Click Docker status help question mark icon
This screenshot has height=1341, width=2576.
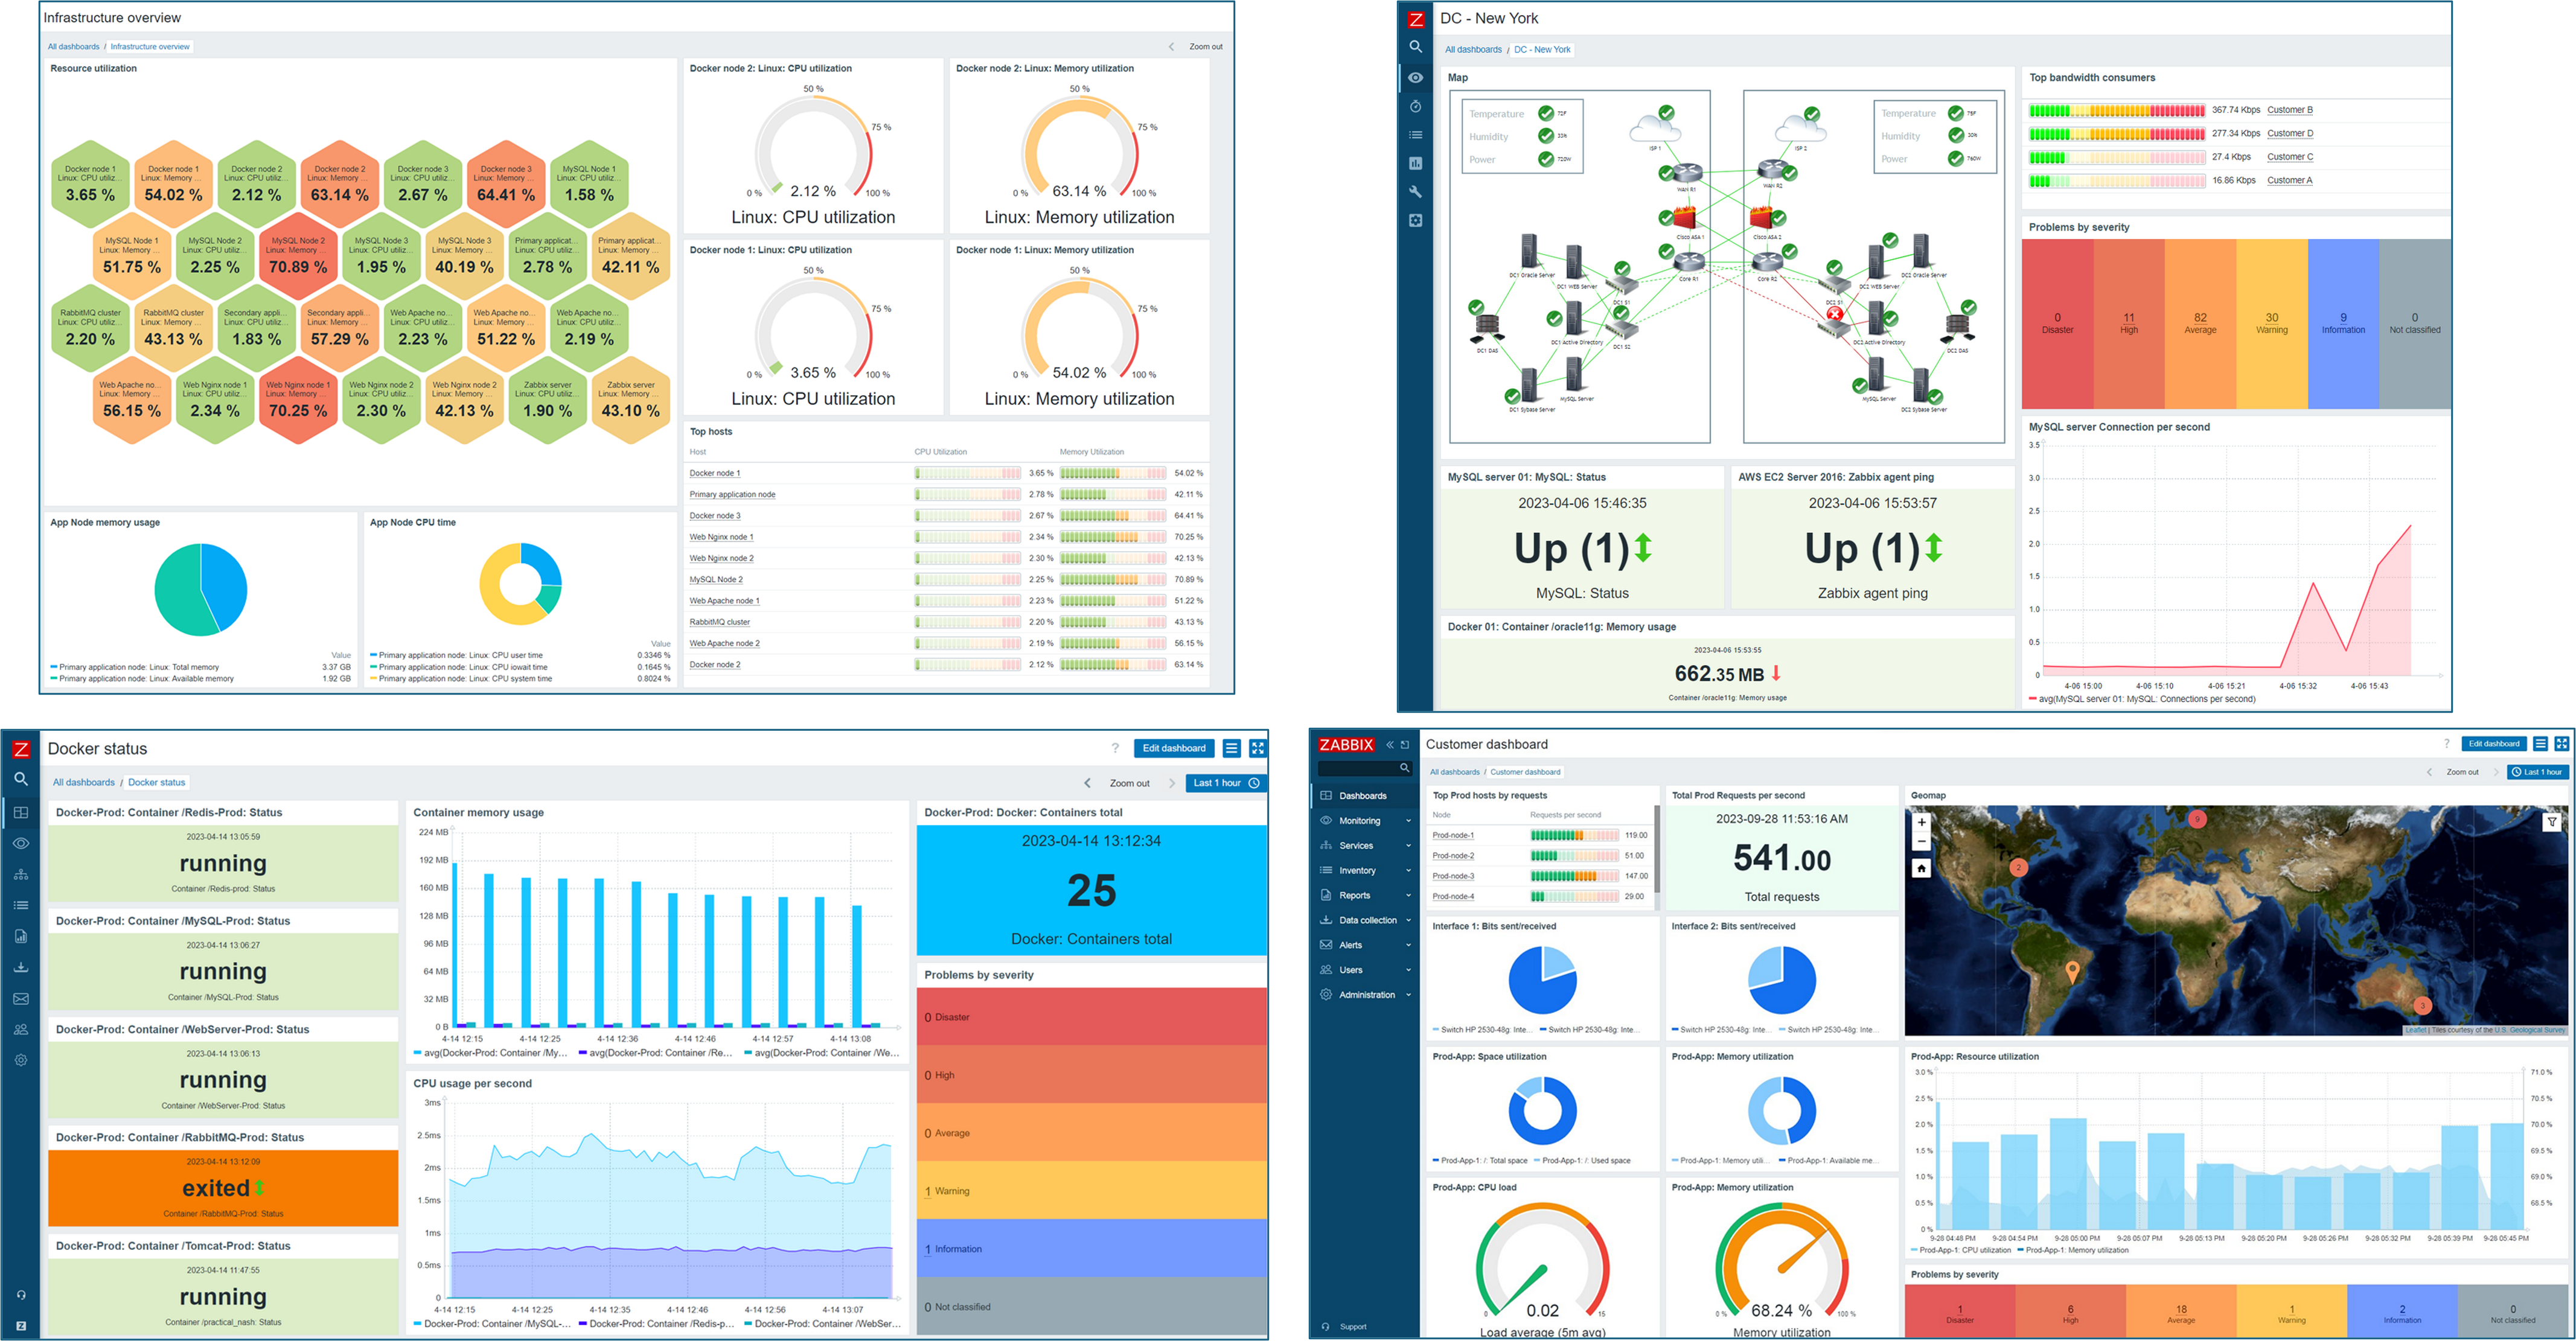(x=1115, y=748)
